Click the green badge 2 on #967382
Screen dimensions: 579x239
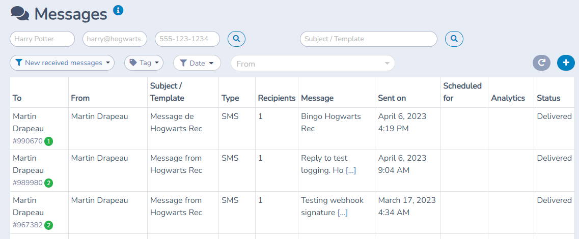tap(48, 225)
